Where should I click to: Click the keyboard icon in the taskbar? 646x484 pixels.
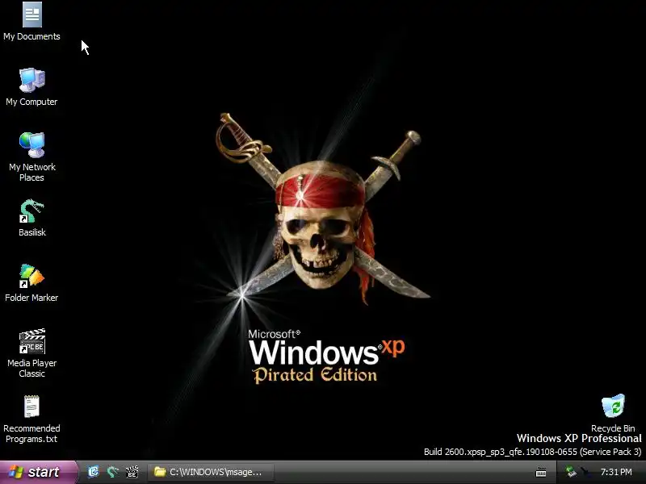[x=541, y=472]
